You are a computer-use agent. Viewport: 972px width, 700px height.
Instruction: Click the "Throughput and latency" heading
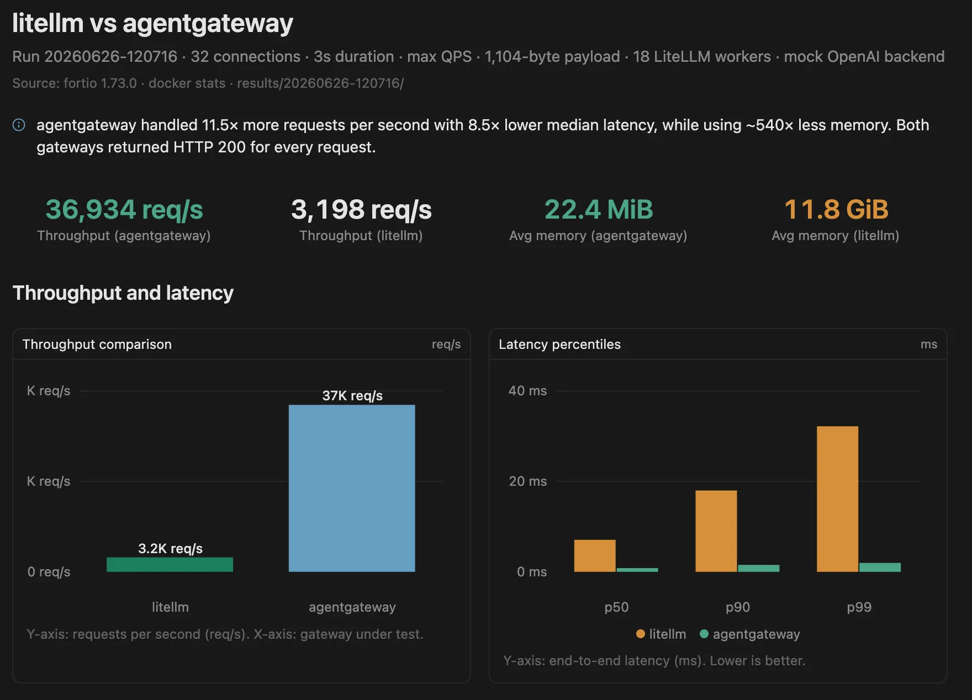coord(123,293)
